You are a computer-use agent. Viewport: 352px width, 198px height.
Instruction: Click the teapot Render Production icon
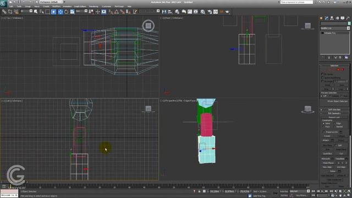227,12
